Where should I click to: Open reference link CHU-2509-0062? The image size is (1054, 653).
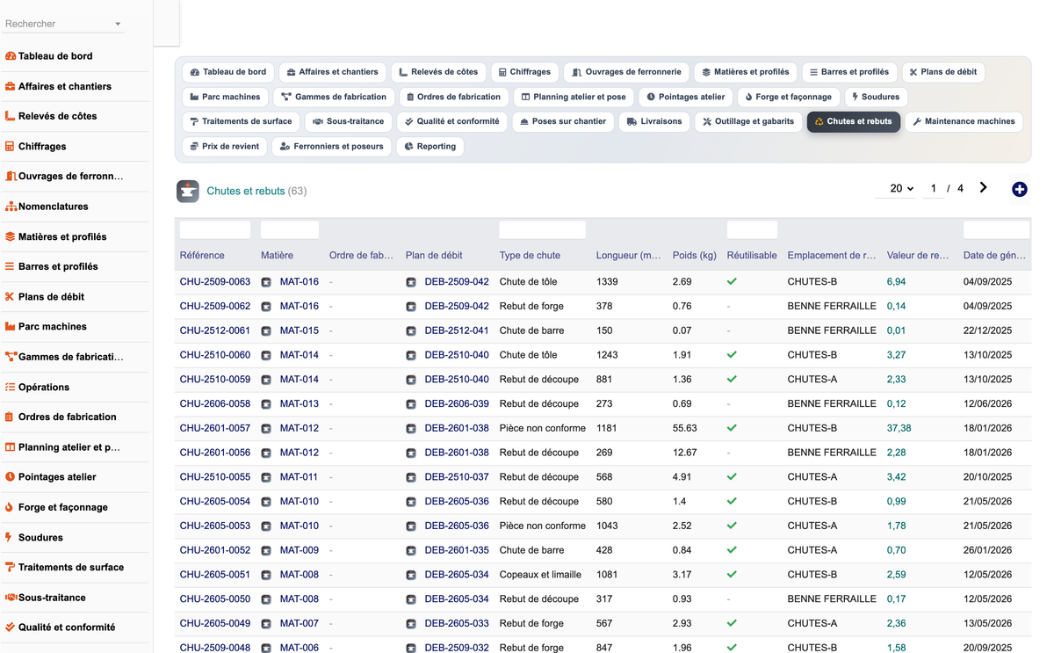pos(215,307)
